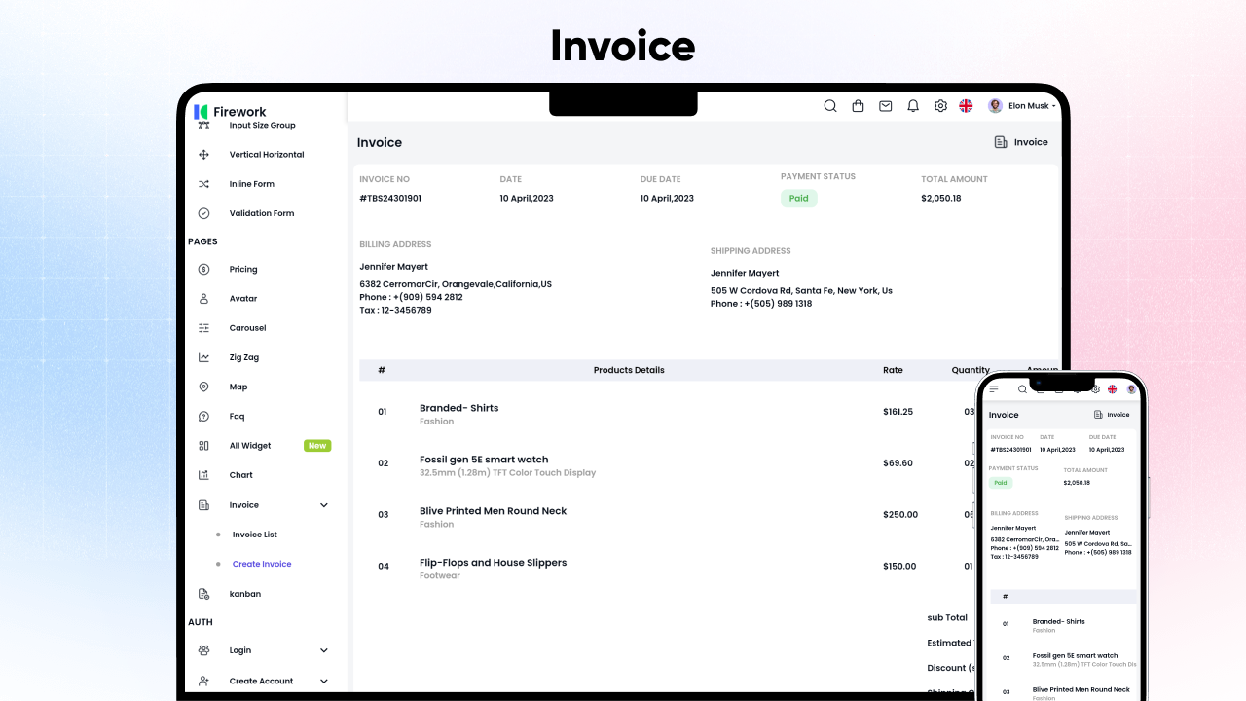Click Tax : 12-3456789 in tablet billing address
1246x701 pixels.
(x=395, y=310)
